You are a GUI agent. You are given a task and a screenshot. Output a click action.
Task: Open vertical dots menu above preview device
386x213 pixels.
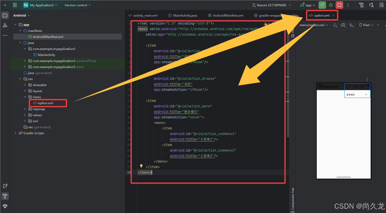pyautogui.click(x=367, y=79)
